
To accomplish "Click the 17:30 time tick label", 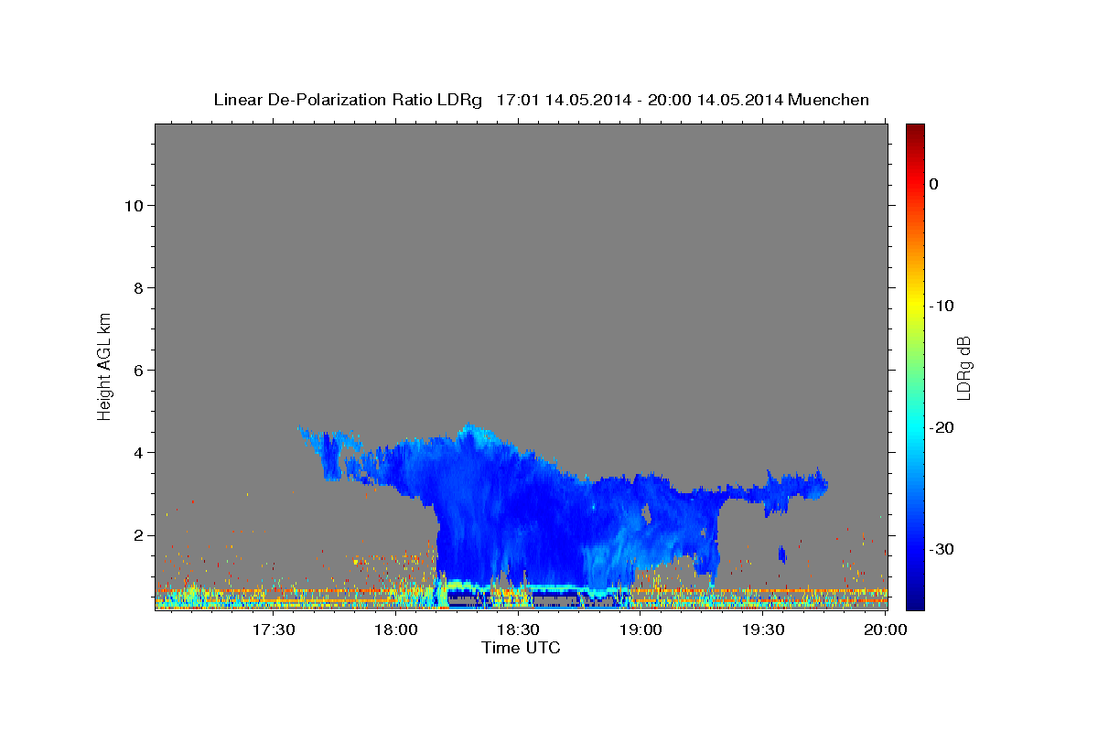I will (274, 631).
